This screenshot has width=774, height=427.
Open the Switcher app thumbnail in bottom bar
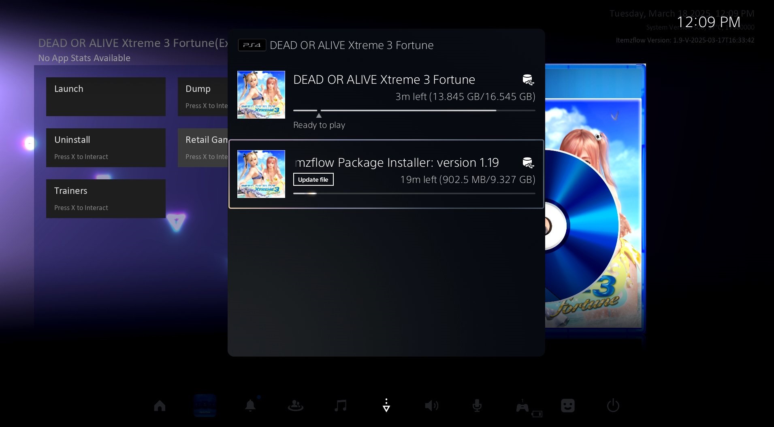[x=205, y=405]
